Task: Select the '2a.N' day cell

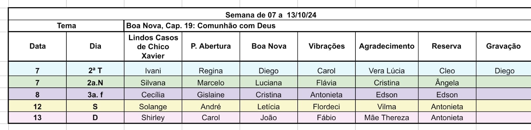Action: 95,82
